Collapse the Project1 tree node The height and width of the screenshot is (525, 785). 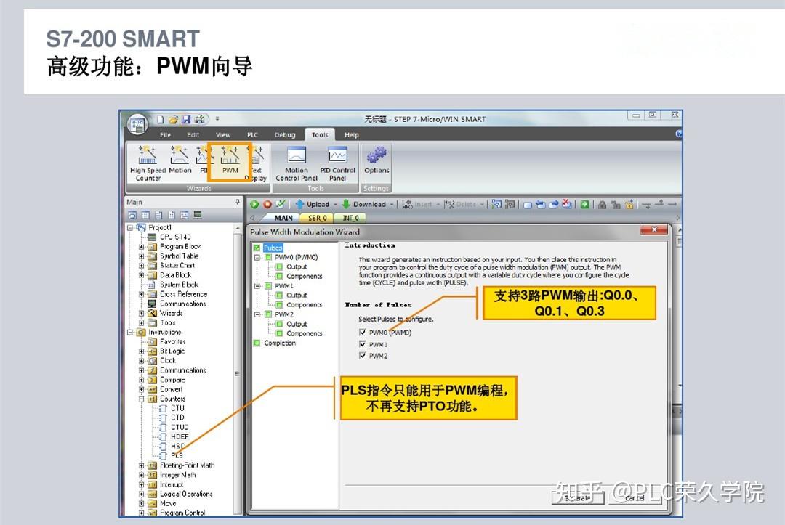coord(130,227)
